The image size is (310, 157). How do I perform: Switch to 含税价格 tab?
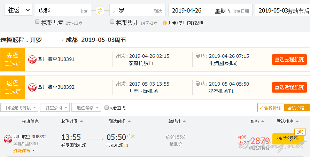coord(296,108)
